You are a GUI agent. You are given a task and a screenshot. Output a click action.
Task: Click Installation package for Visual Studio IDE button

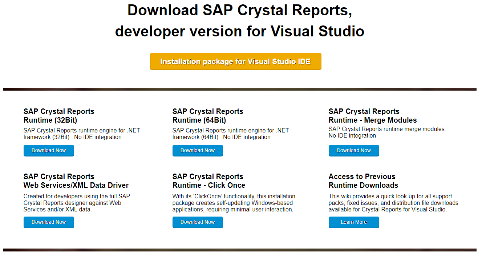coord(235,61)
